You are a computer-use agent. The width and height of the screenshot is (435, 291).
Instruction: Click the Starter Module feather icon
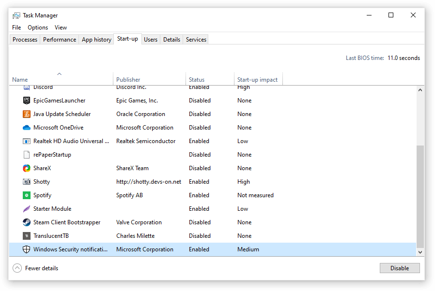[x=26, y=209]
